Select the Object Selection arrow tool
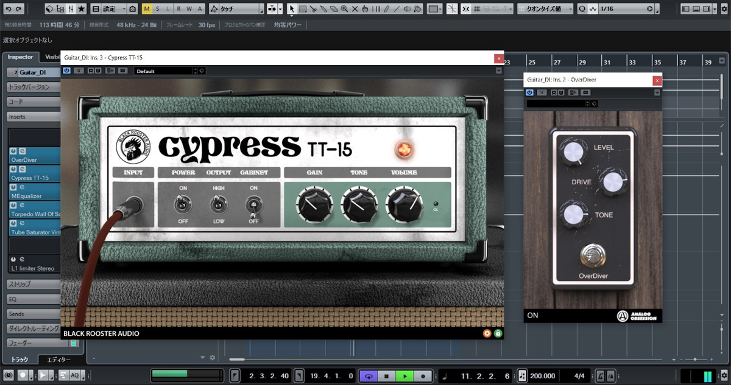The height and width of the screenshot is (385, 731). pos(291,9)
